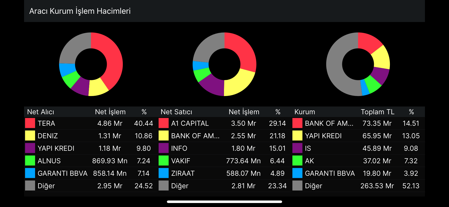Tap the white home indicator bar
This screenshot has height=207, width=449.
224,202
